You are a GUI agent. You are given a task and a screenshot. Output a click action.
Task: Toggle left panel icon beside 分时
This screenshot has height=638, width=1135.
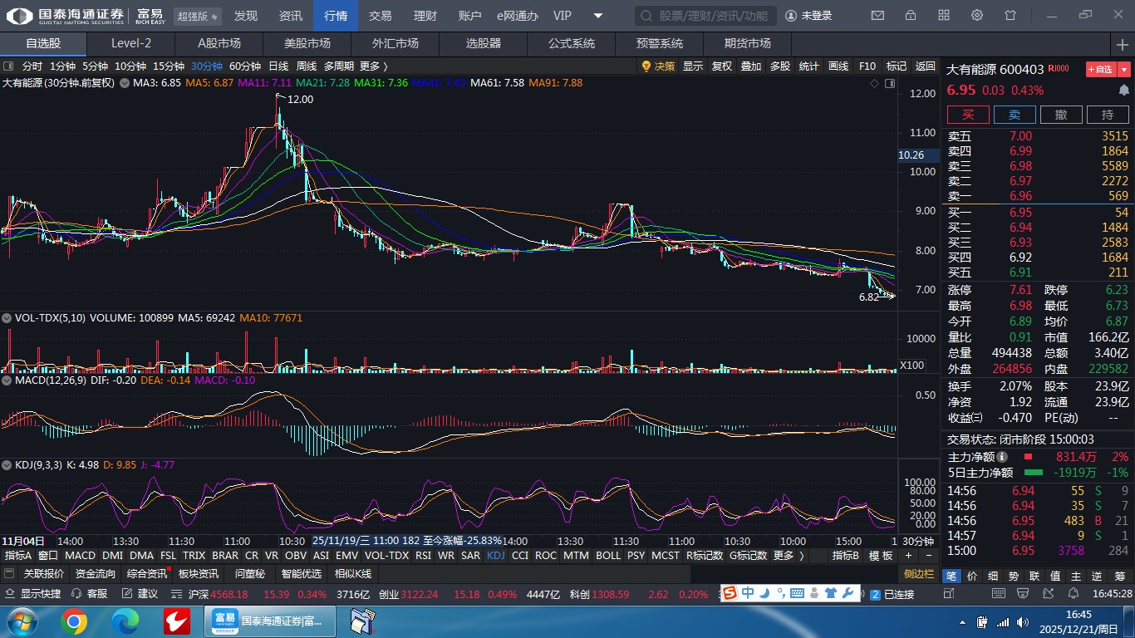(x=8, y=66)
